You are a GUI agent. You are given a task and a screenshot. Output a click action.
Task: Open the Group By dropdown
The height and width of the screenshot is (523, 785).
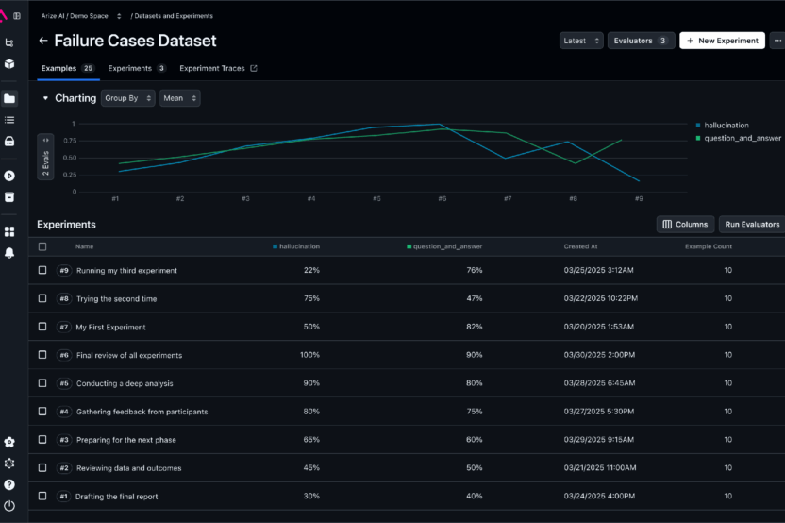coord(128,98)
